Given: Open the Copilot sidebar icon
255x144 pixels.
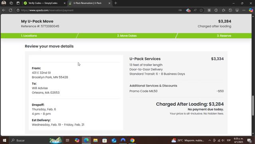Looking at the screenshot, I should pos(251,10).
